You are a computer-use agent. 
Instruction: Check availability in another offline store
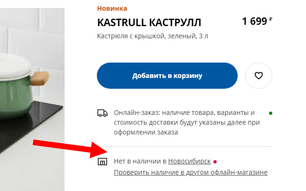[x=190, y=172]
